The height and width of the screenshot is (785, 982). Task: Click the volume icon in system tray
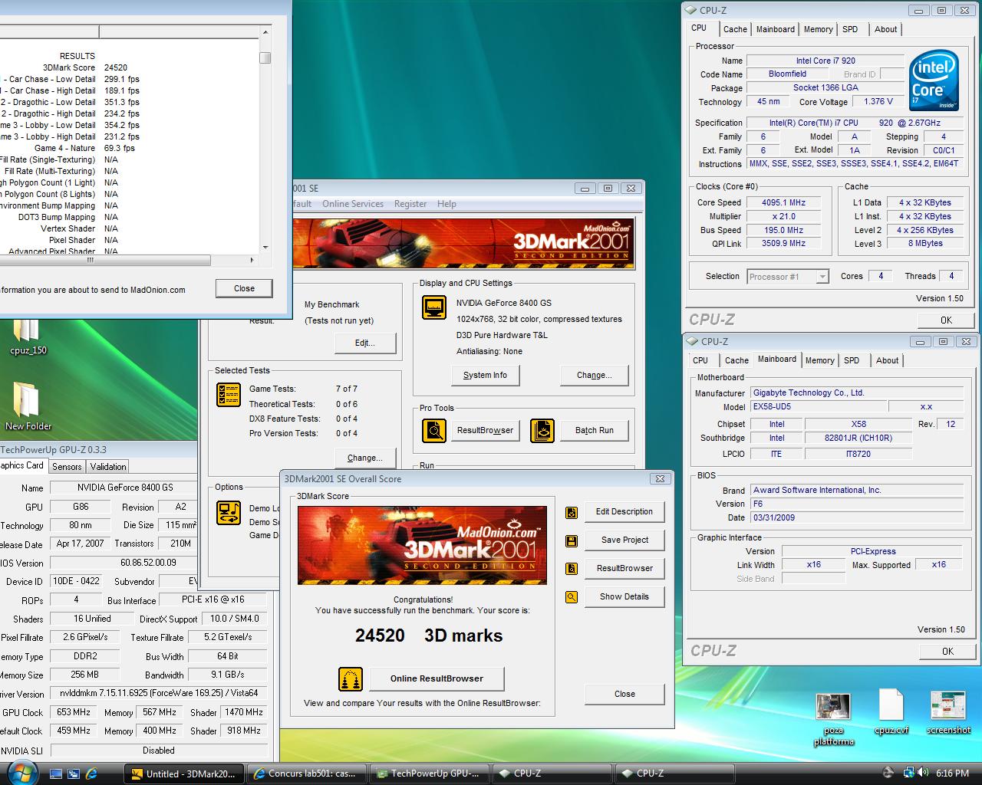921,773
